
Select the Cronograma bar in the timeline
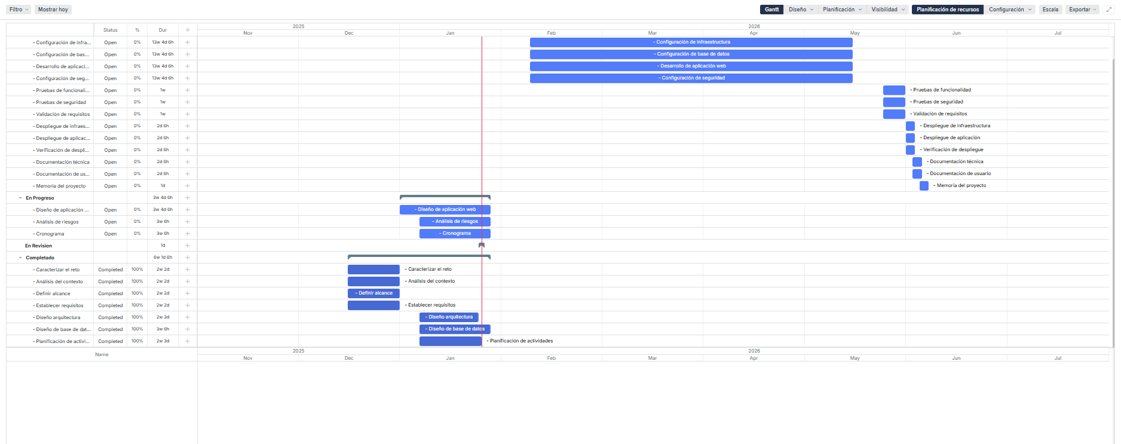(455, 234)
